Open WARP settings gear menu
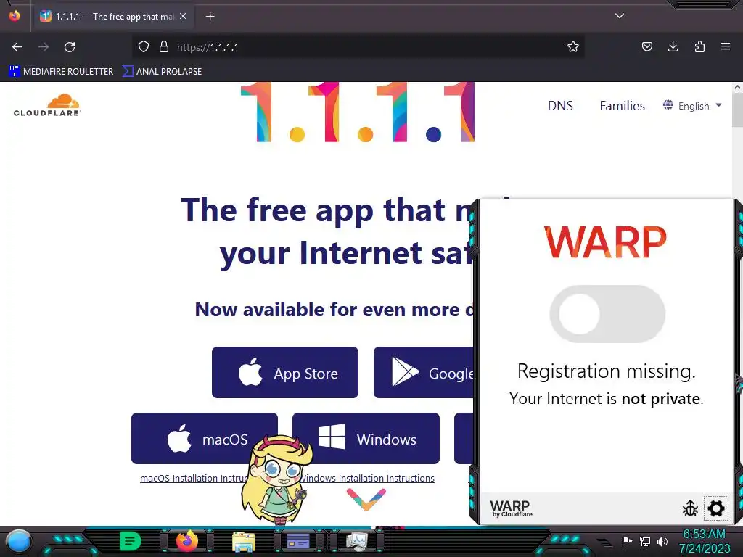The height and width of the screenshot is (557, 743). [715, 508]
